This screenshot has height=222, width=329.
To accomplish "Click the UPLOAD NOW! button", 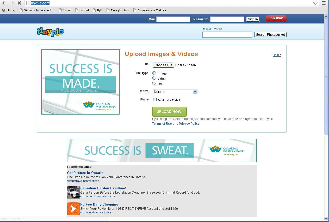I will point(169,112).
